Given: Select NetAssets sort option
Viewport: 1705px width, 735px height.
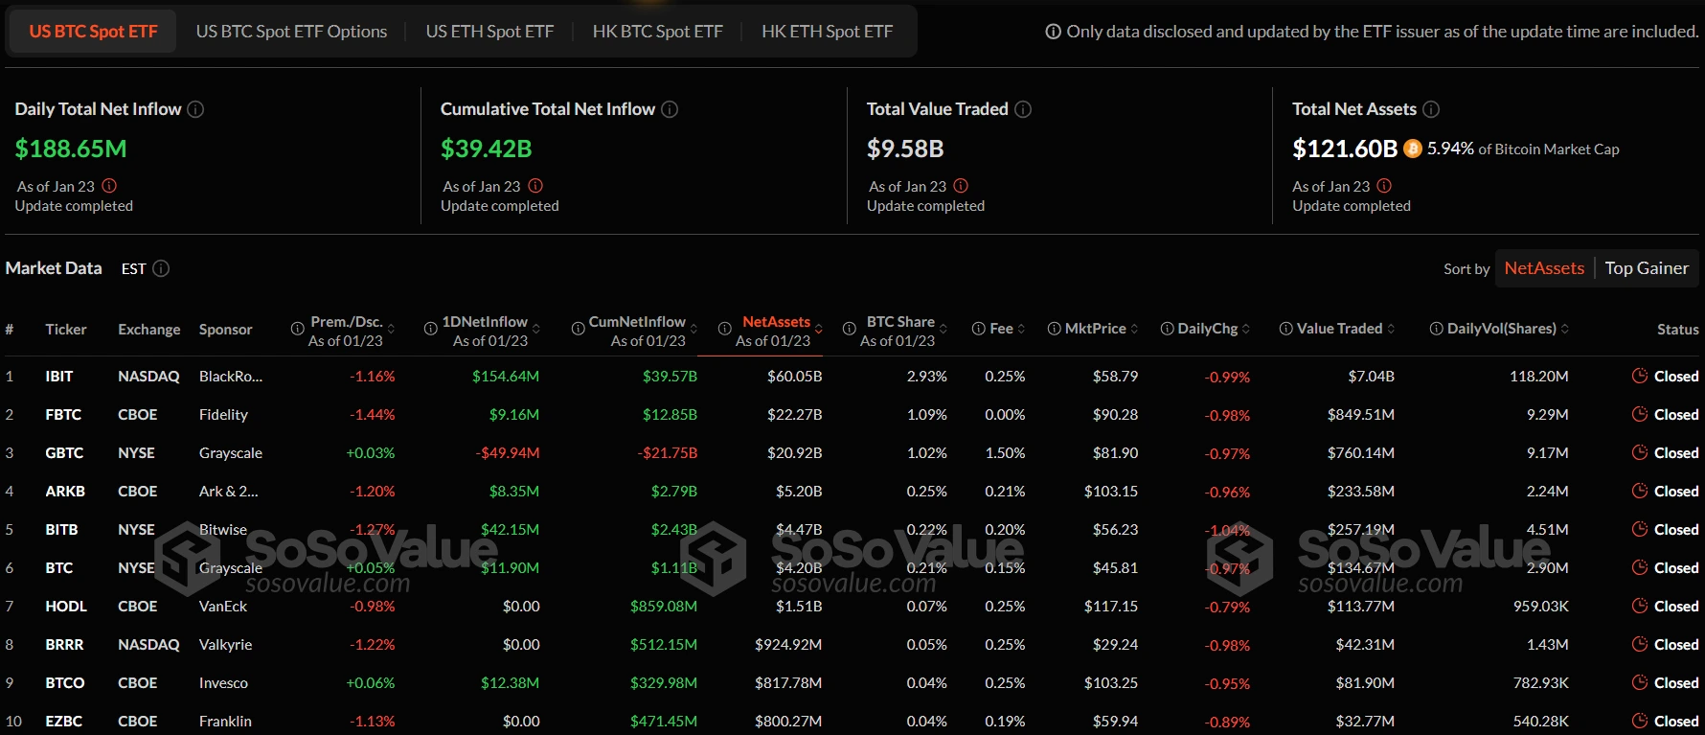Looking at the screenshot, I should pyautogui.click(x=1544, y=268).
